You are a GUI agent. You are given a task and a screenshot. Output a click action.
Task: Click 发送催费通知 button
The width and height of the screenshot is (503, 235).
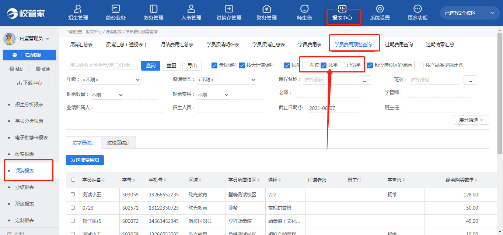tap(85, 160)
